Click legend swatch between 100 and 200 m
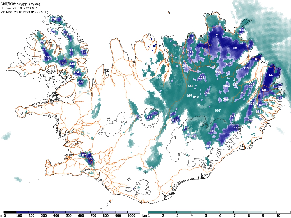The height and width of the screenshot is (218, 291). (x=22, y=212)
